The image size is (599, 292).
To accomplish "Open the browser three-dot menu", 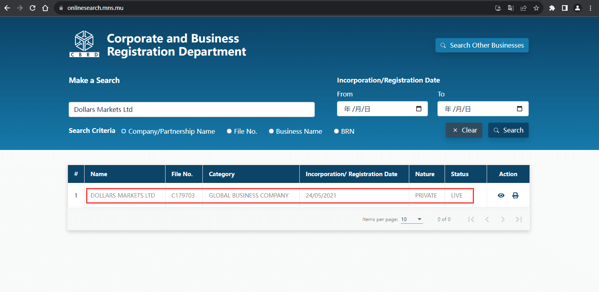I will click(590, 8).
